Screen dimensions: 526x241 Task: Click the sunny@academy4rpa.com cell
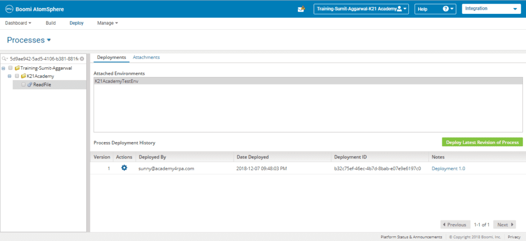[166, 169]
